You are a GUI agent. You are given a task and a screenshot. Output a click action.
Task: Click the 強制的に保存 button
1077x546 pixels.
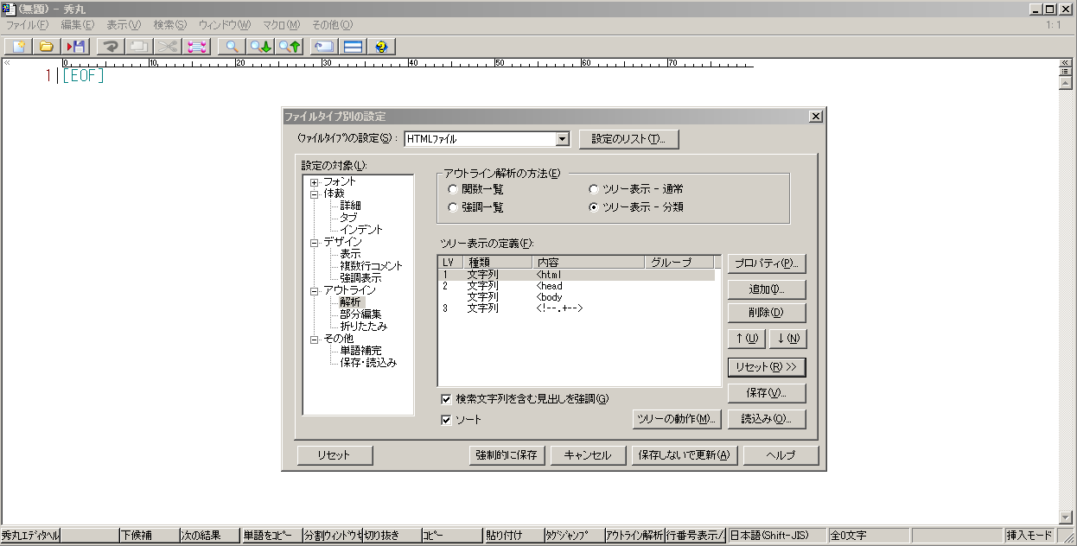508,455
